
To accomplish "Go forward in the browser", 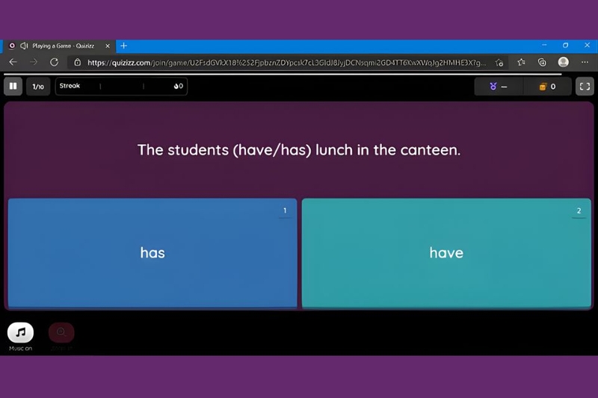I will tap(34, 62).
